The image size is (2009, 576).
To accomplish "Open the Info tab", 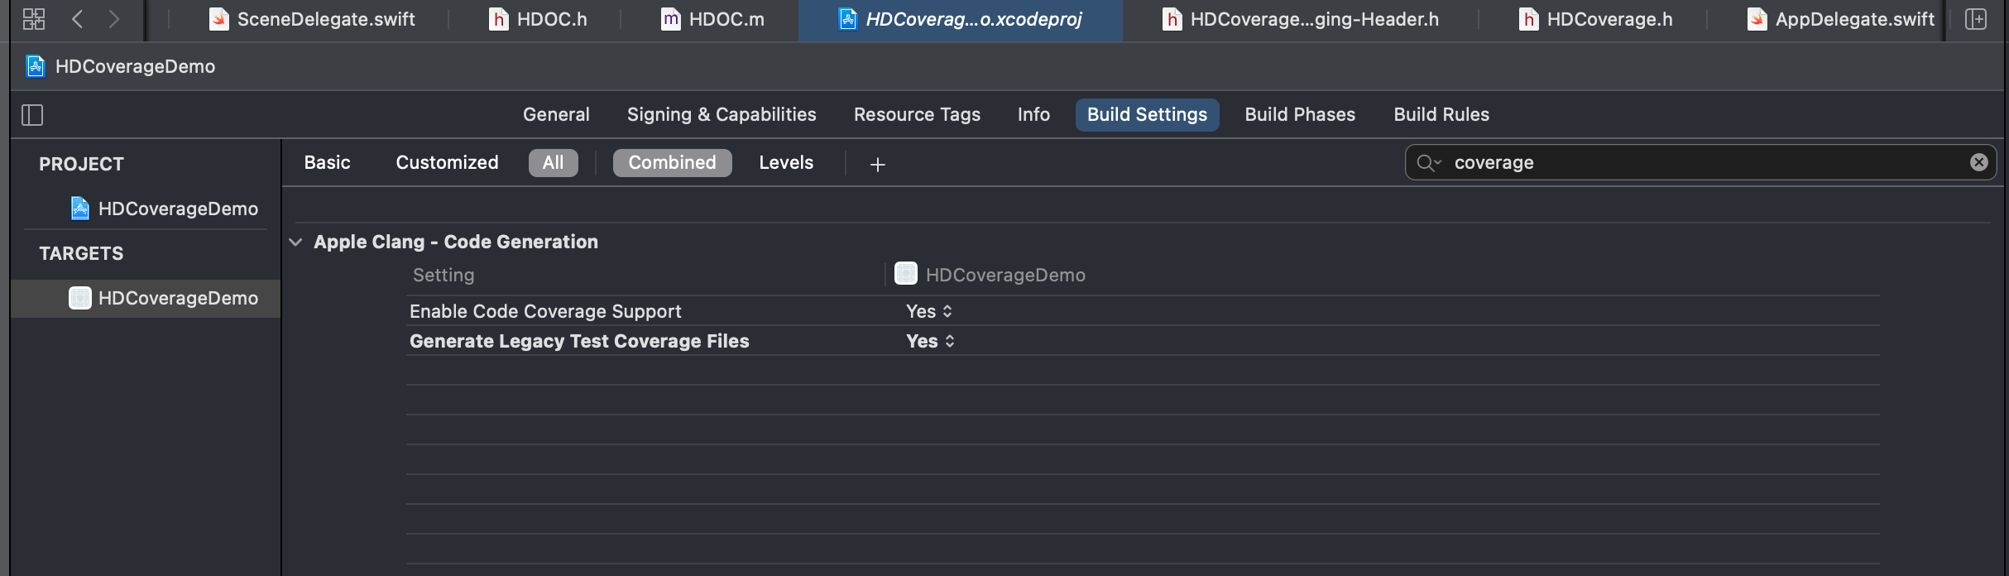I will [x=1033, y=115].
